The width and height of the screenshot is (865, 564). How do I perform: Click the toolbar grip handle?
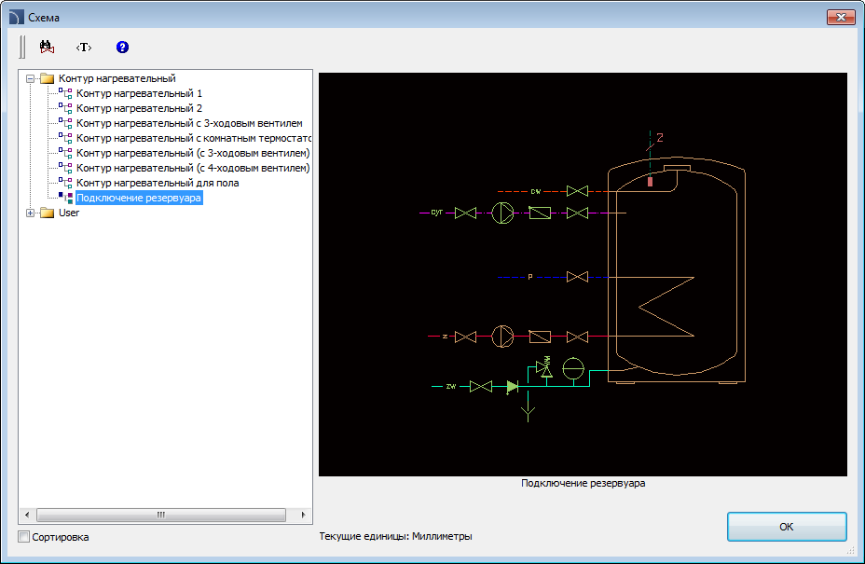[x=22, y=47]
